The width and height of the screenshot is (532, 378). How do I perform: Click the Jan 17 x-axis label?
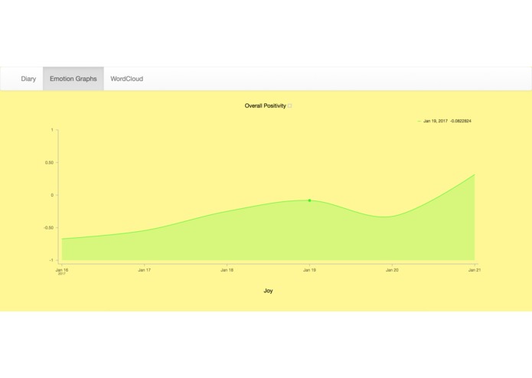tap(144, 270)
